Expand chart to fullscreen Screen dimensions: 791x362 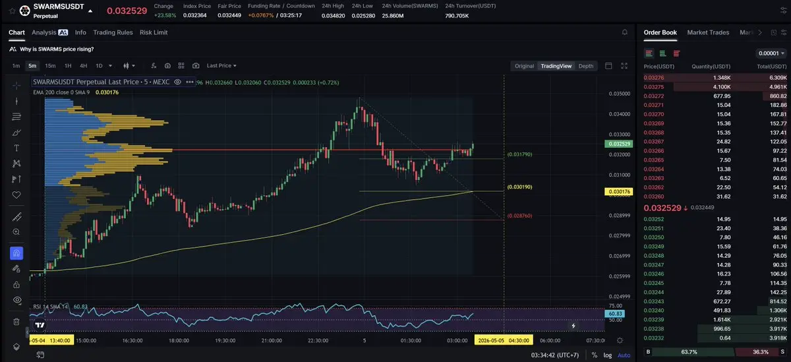pos(624,66)
